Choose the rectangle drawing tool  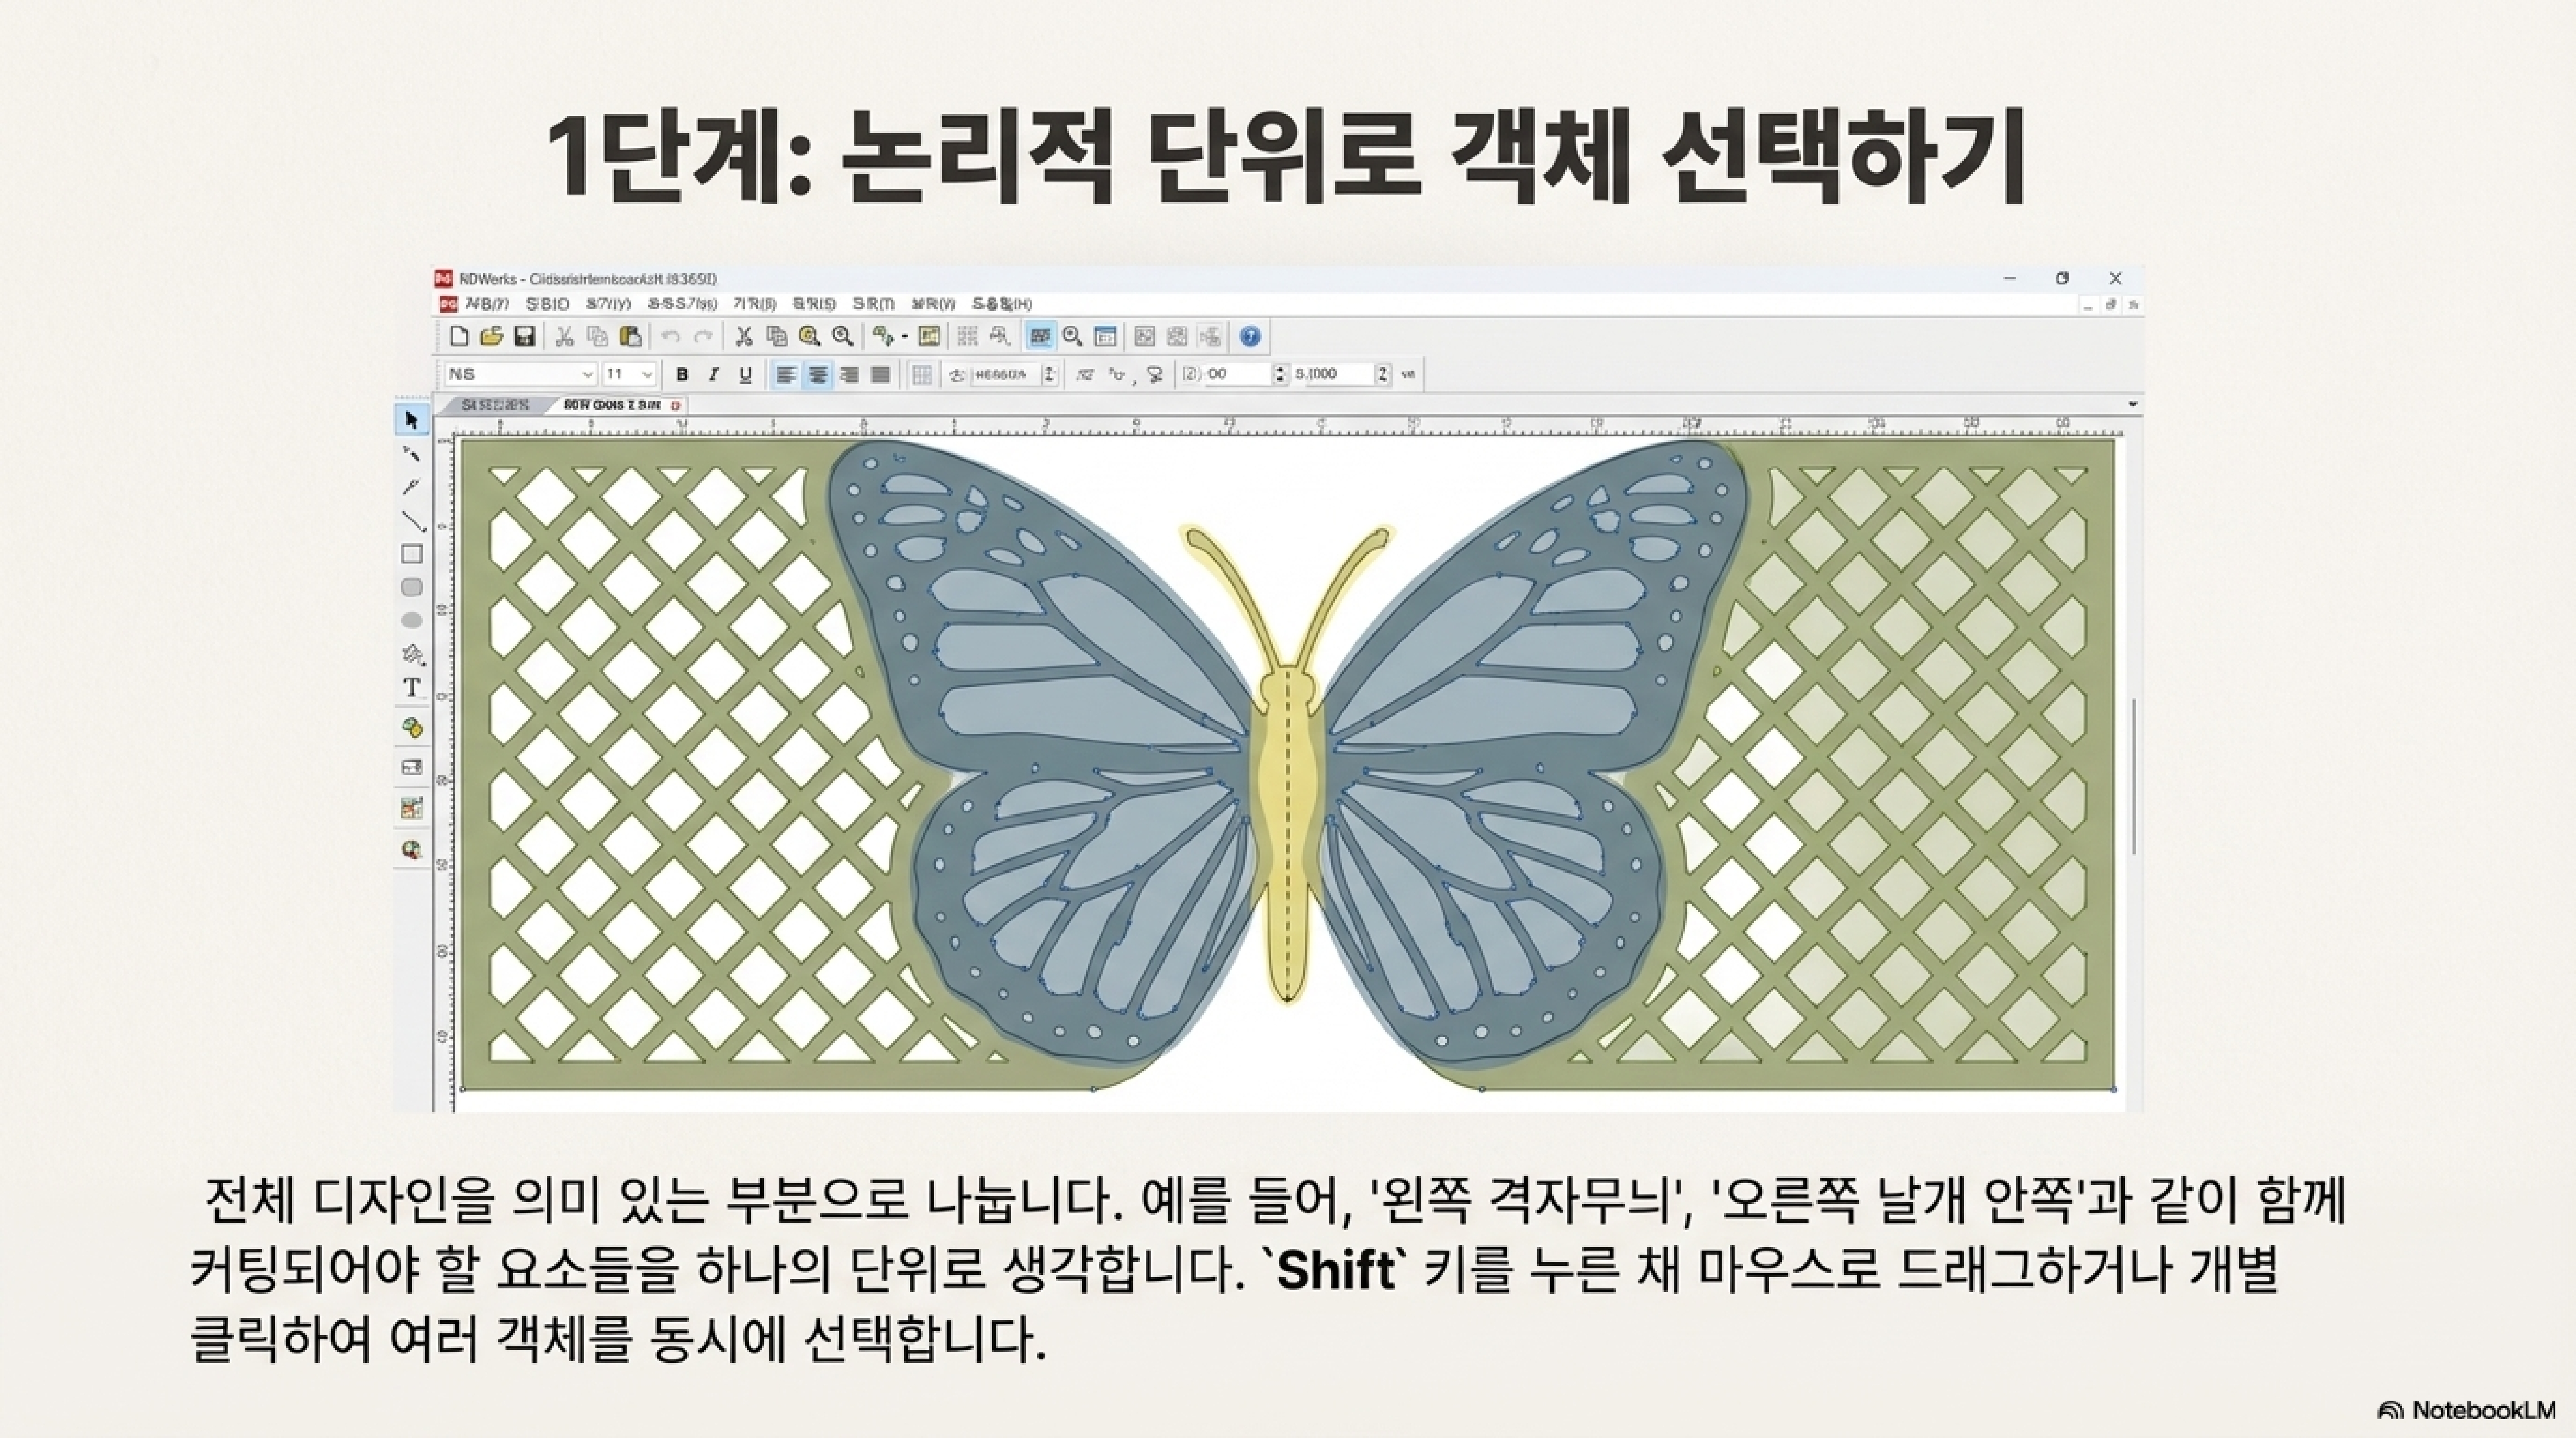(411, 554)
